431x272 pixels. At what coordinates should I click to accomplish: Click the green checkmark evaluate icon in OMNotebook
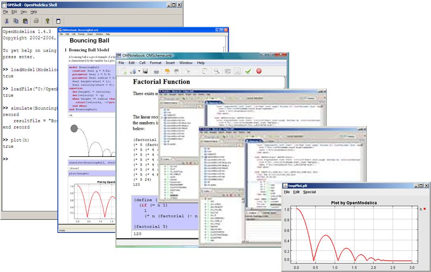(248, 71)
